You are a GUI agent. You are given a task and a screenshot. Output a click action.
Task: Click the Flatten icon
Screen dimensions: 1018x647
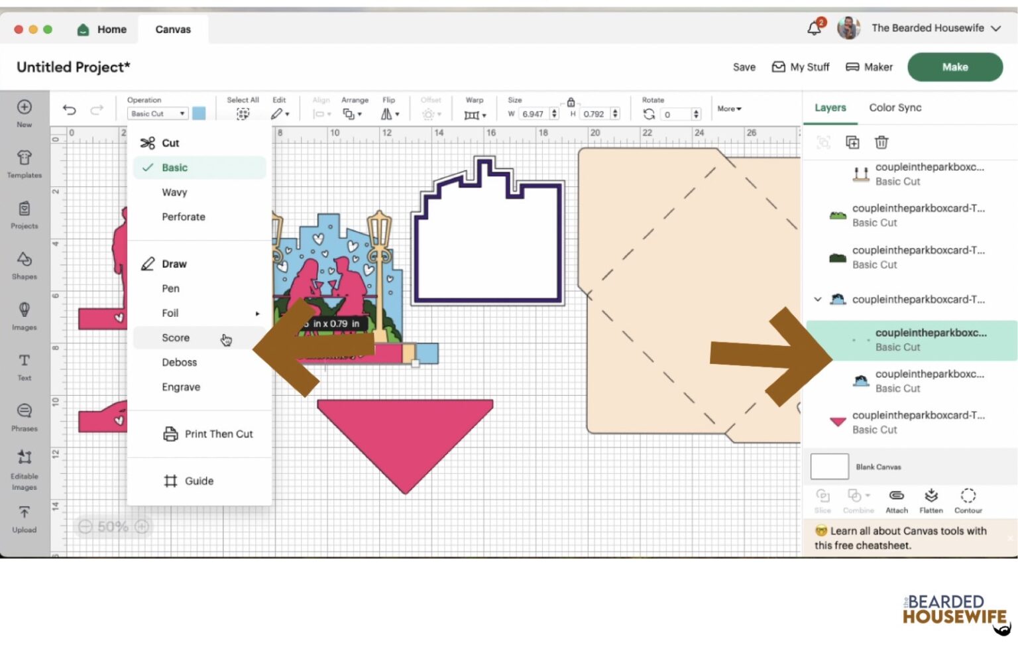(x=931, y=500)
